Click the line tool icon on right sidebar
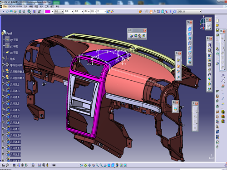Viewport: 227px width, 170px height. point(223,98)
